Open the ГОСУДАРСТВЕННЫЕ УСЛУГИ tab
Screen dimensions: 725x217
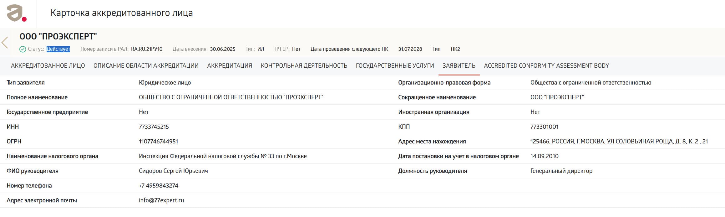click(x=395, y=66)
